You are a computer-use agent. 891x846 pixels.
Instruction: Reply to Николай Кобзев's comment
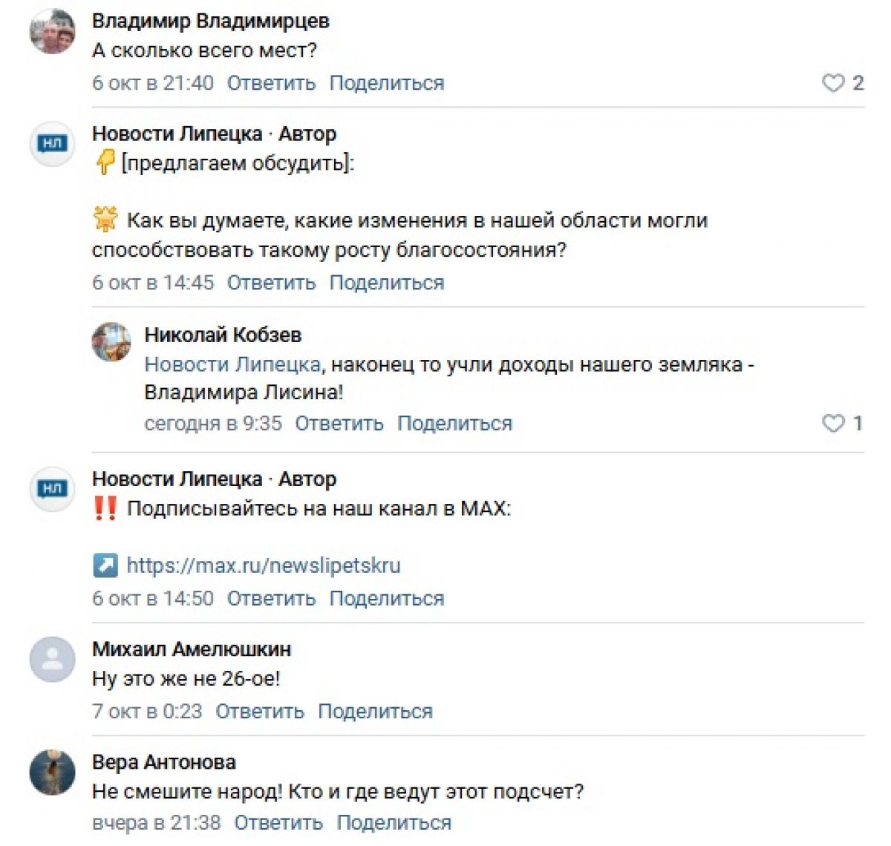[x=339, y=424]
